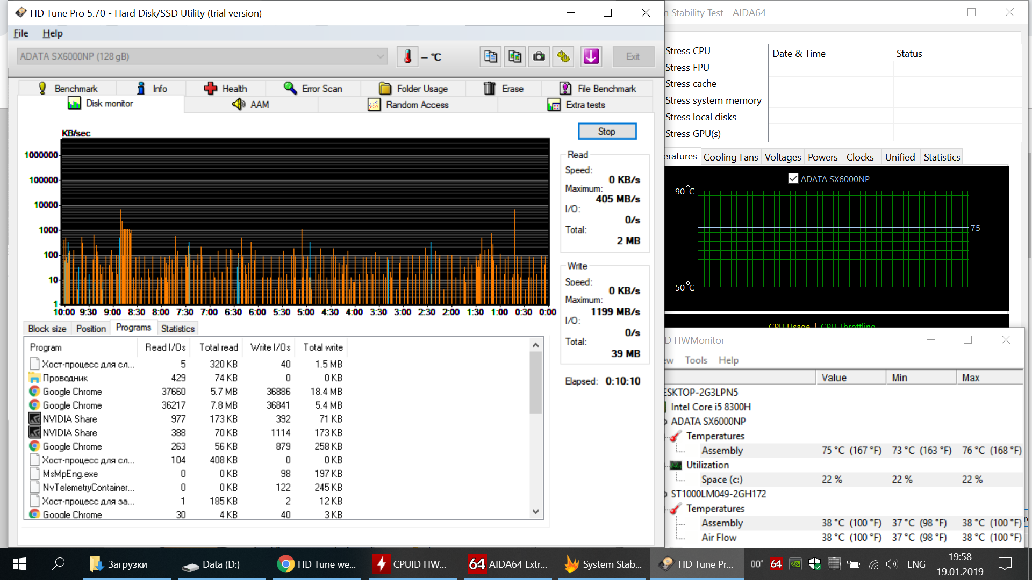Open the Health tab
This screenshot has height=580, width=1032.
tap(226, 89)
